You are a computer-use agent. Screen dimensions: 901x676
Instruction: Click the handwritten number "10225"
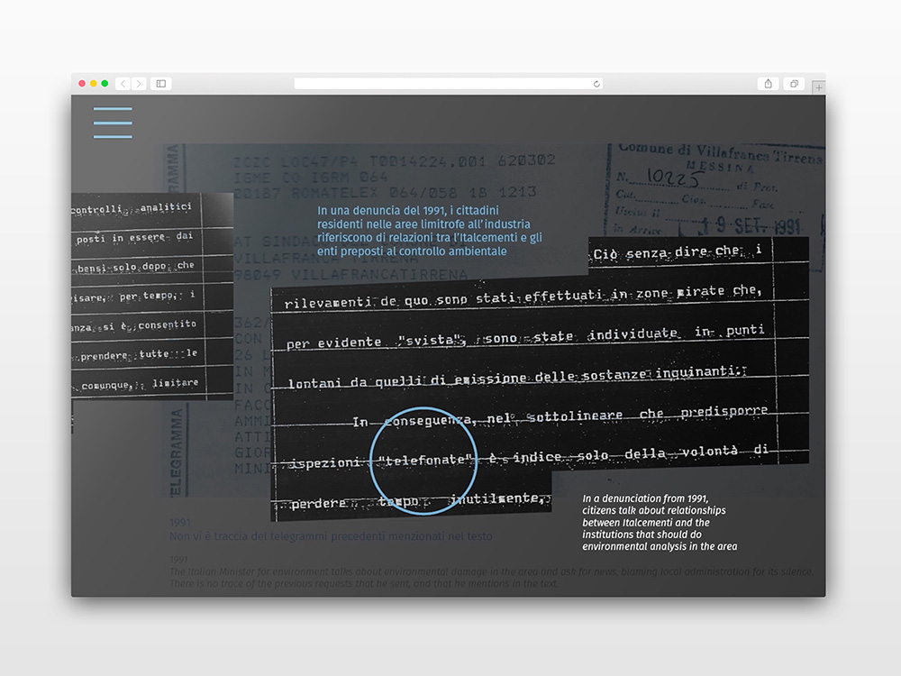673,177
